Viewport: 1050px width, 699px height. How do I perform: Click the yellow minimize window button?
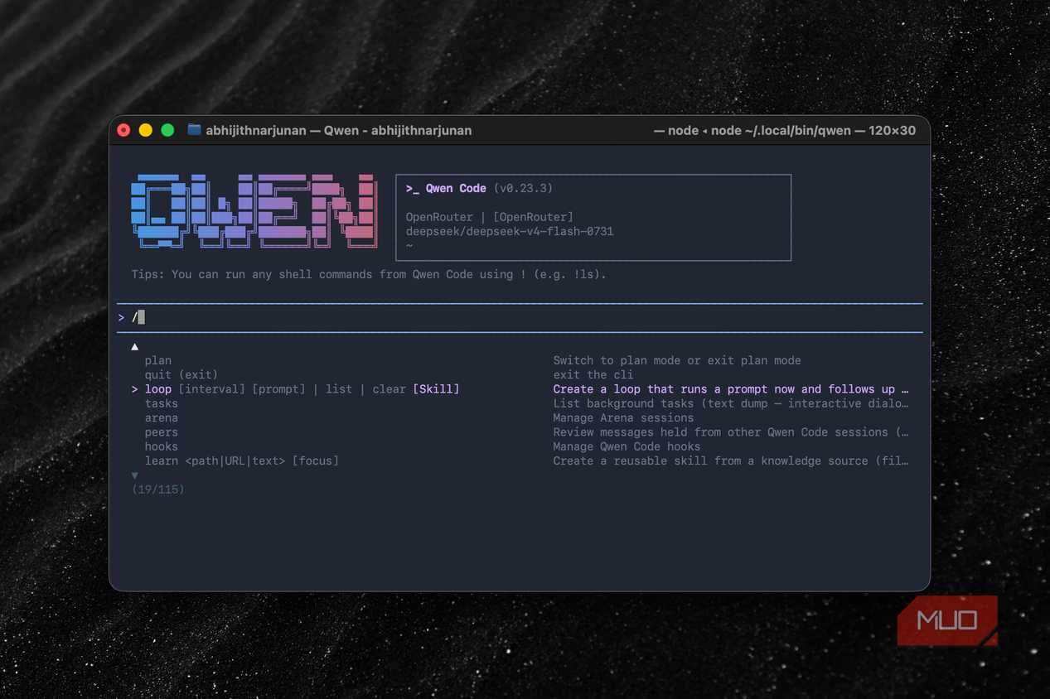coord(146,130)
